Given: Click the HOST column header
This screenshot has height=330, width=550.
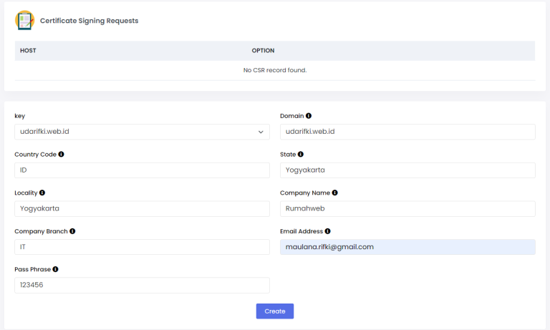Looking at the screenshot, I should pyautogui.click(x=28, y=51).
